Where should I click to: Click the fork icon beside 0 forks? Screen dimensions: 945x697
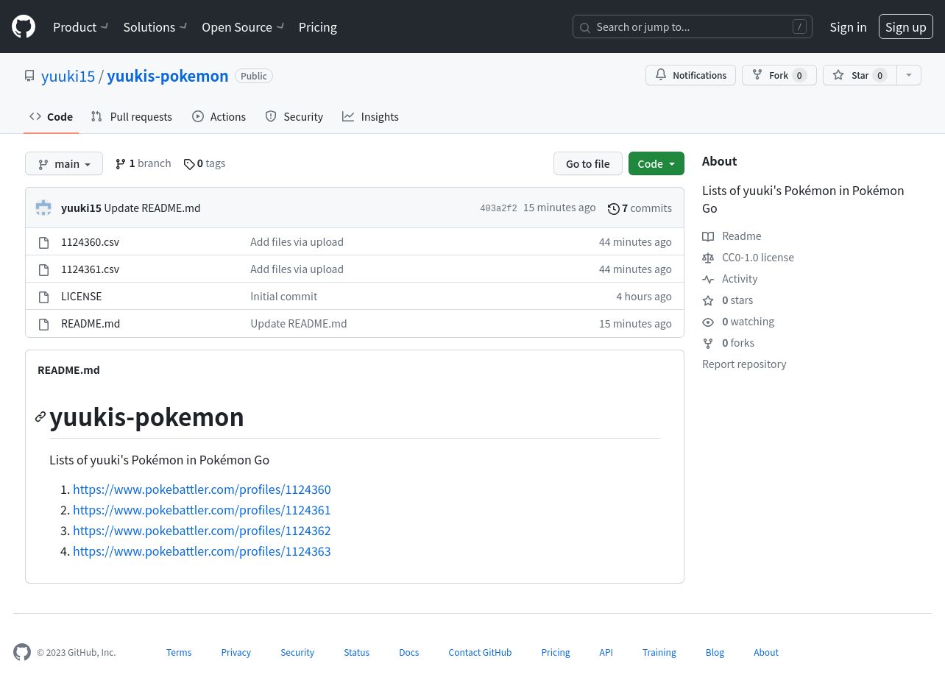coord(708,343)
